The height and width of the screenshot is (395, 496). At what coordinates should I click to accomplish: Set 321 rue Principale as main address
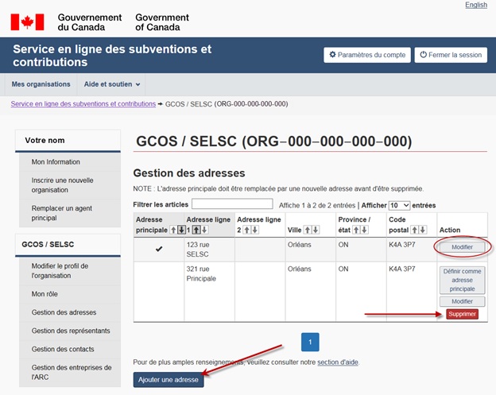[x=462, y=280]
